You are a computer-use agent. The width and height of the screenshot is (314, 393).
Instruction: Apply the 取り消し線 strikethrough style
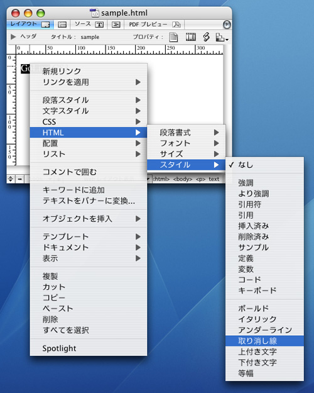264,341
